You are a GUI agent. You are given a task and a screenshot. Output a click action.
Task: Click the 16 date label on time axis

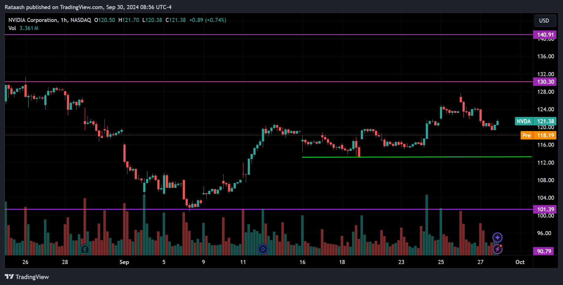coord(302,262)
